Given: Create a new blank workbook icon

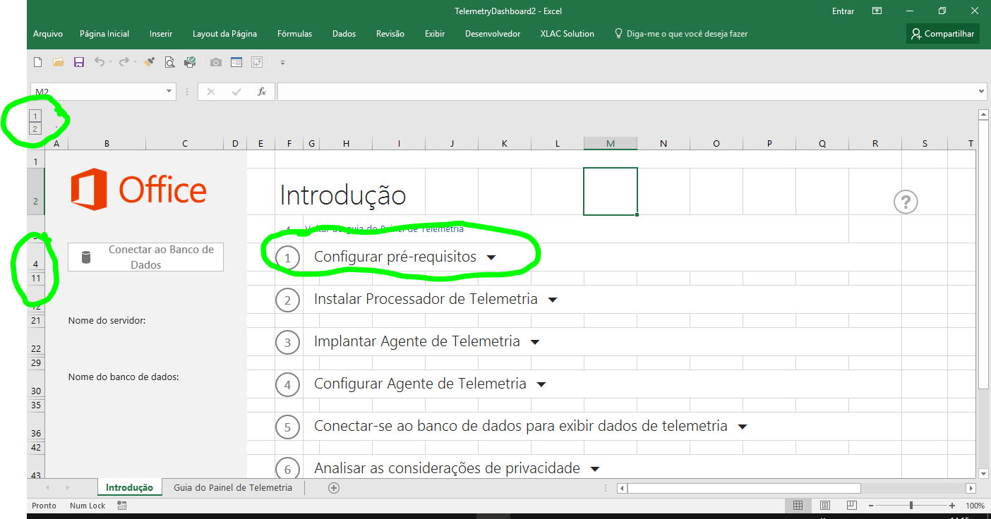Looking at the screenshot, I should coord(38,62).
